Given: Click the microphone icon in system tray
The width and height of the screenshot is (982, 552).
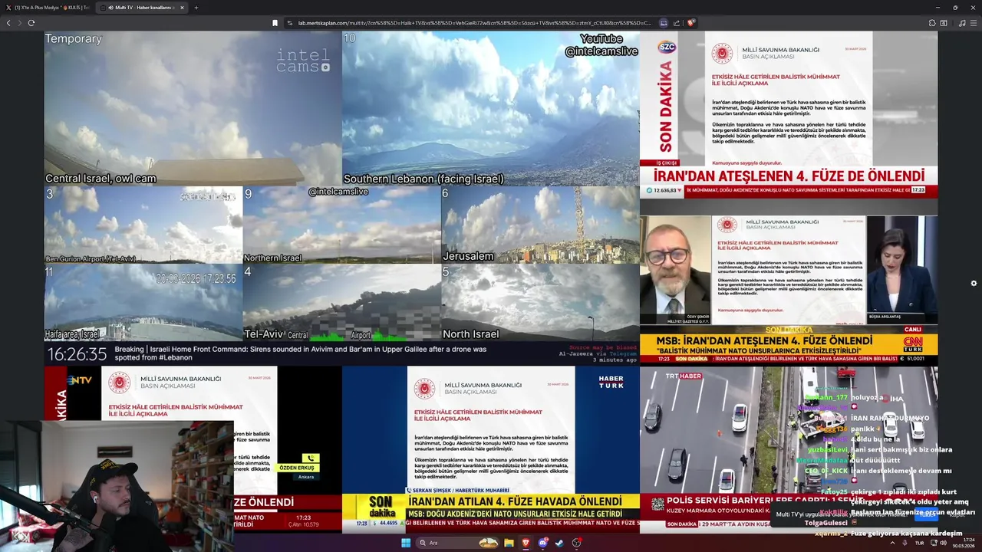Looking at the screenshot, I should [905, 543].
